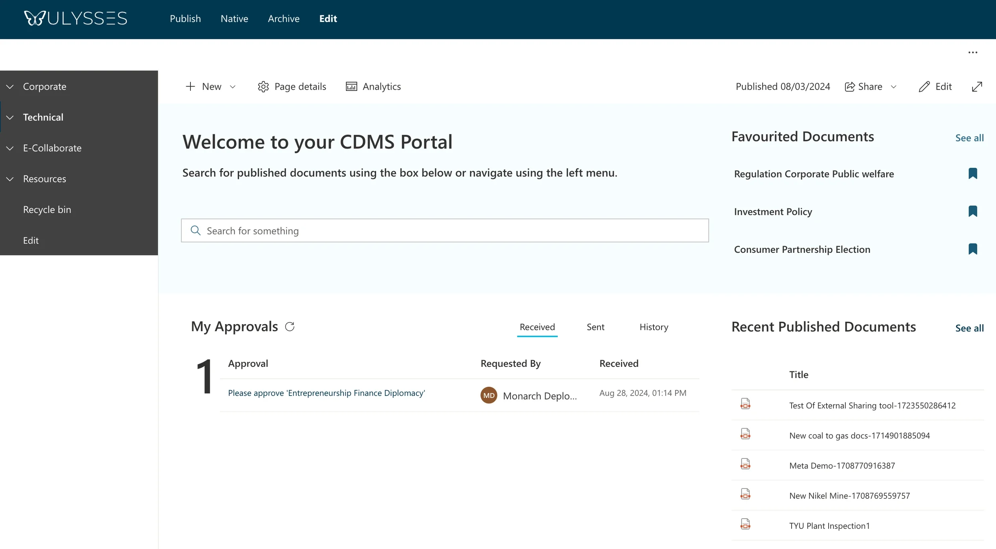Toggle bookmark on Regulation Corporate Public welfare

click(972, 173)
